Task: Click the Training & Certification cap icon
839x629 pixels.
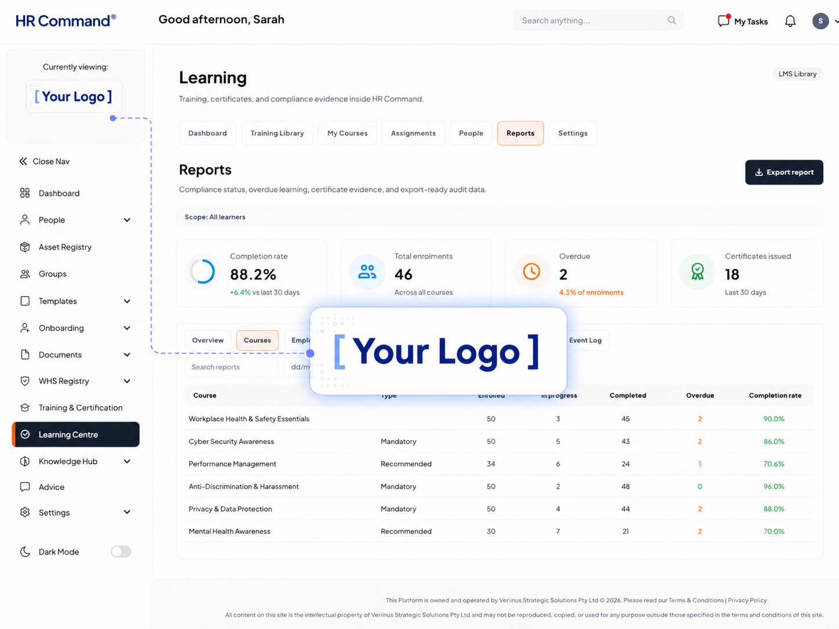Action: point(25,408)
